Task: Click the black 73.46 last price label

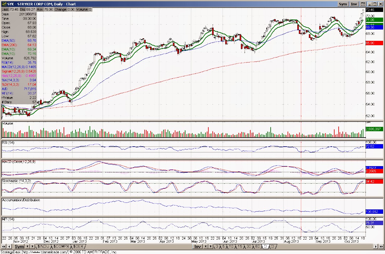Action: (x=374, y=10)
